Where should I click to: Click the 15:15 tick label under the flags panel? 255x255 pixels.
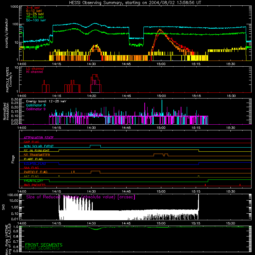tap(196, 192)
